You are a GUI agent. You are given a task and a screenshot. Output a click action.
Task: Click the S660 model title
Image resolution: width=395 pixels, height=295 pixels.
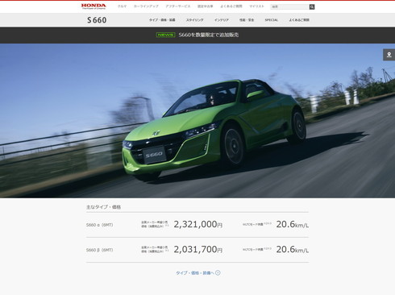(x=97, y=20)
